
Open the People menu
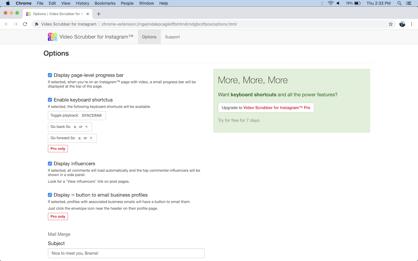pyautogui.click(x=127, y=3)
